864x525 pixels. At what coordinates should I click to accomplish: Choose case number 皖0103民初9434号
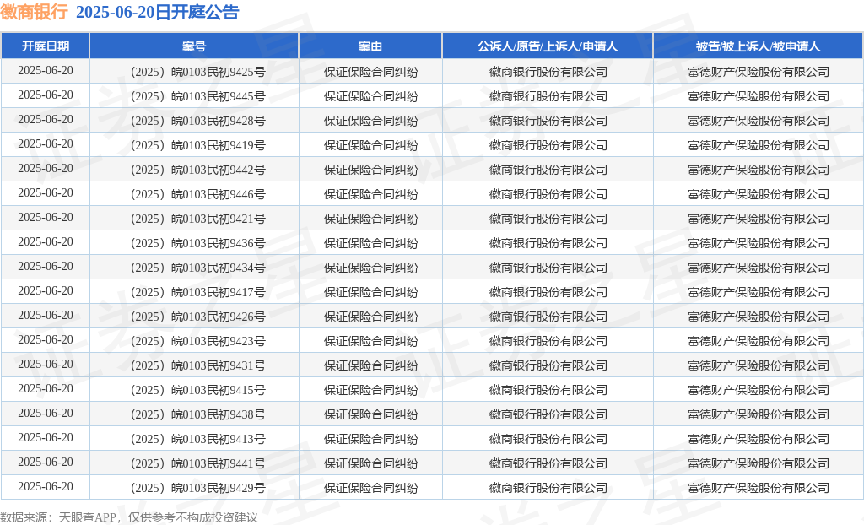[219, 268]
